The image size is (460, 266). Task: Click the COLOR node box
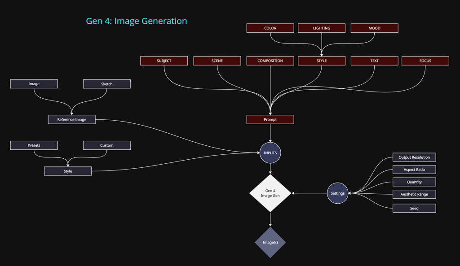point(270,28)
